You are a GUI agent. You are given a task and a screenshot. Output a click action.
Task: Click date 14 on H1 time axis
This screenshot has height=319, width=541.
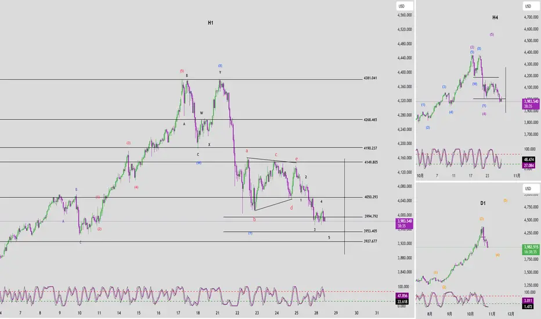tap(119, 313)
